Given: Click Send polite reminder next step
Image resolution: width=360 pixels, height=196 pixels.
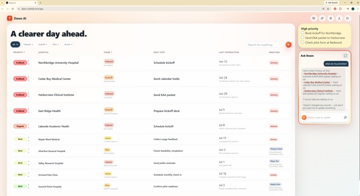Looking at the screenshot, I should click(164, 163).
